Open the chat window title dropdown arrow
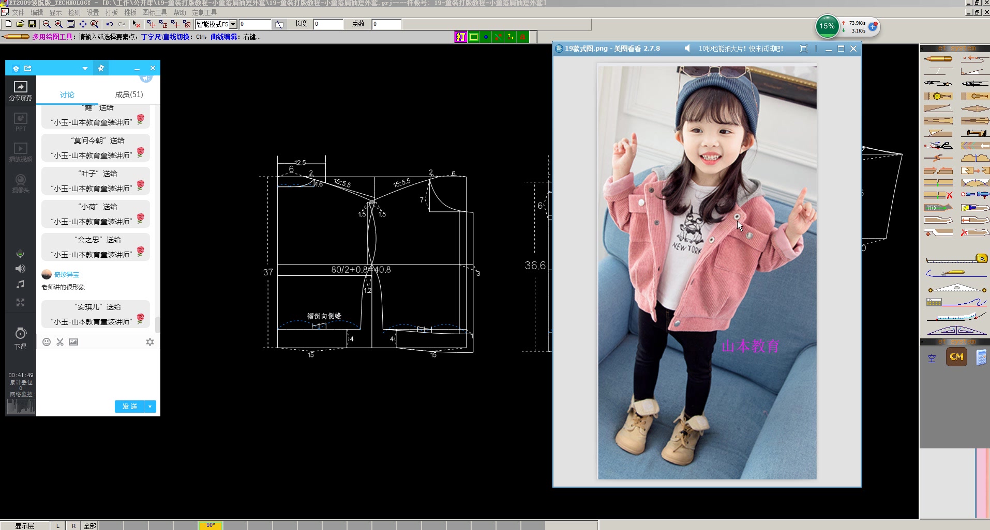 pyautogui.click(x=85, y=68)
